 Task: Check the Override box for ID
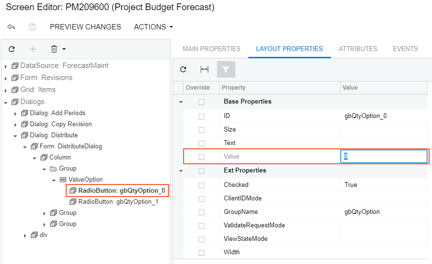point(202,116)
